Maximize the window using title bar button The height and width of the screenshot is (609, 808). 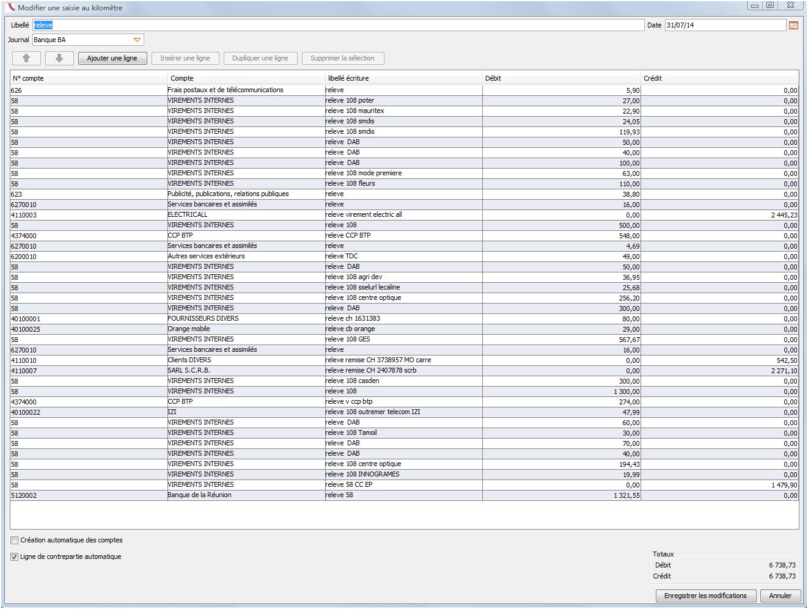point(771,5)
